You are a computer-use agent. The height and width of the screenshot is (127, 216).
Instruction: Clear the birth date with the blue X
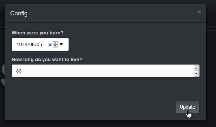(50, 45)
